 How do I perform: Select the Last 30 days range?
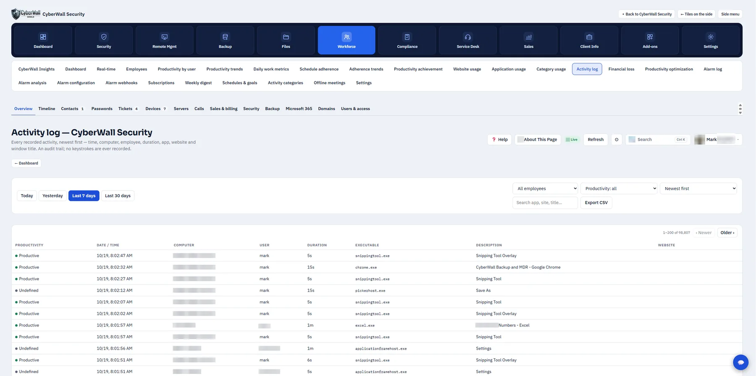(x=118, y=196)
